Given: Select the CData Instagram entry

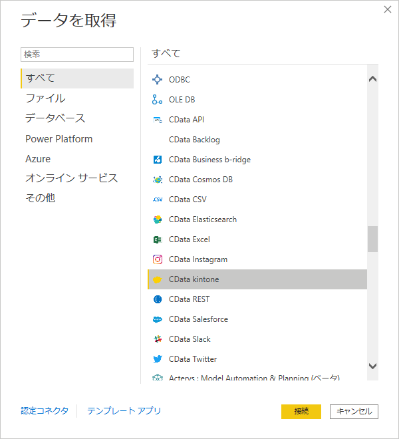Looking at the screenshot, I should (x=257, y=259).
